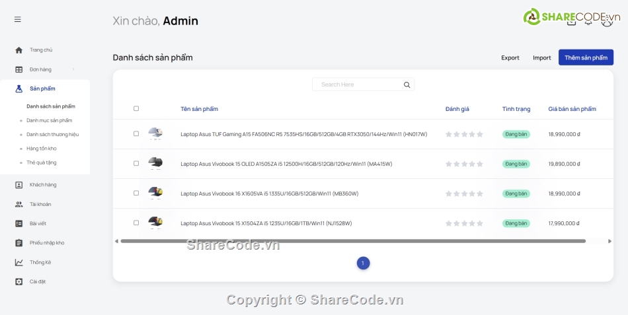
Task: Click the left arrow of the horizontal scrollbar
Action: coord(116,241)
